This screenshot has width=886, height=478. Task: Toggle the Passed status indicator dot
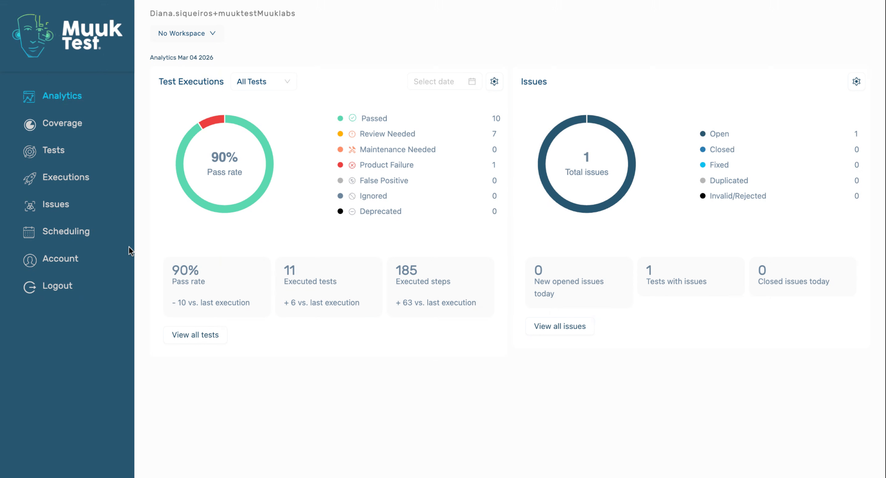340,118
